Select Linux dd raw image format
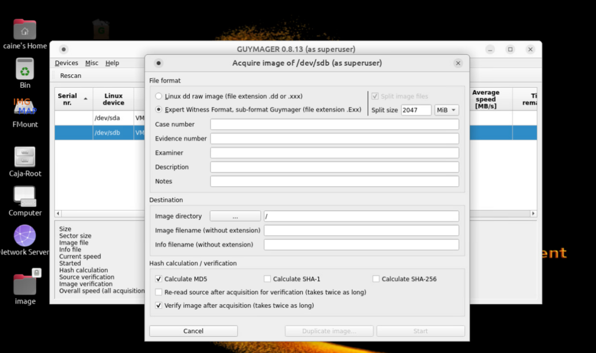 coord(158,96)
